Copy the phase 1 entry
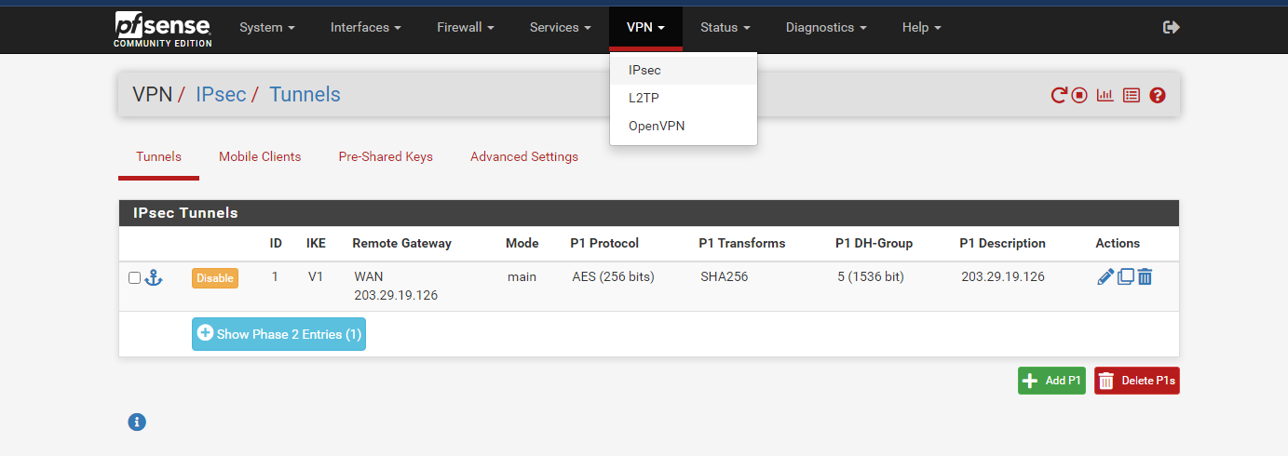Viewport: 1288px width, 456px height. 1126,276
